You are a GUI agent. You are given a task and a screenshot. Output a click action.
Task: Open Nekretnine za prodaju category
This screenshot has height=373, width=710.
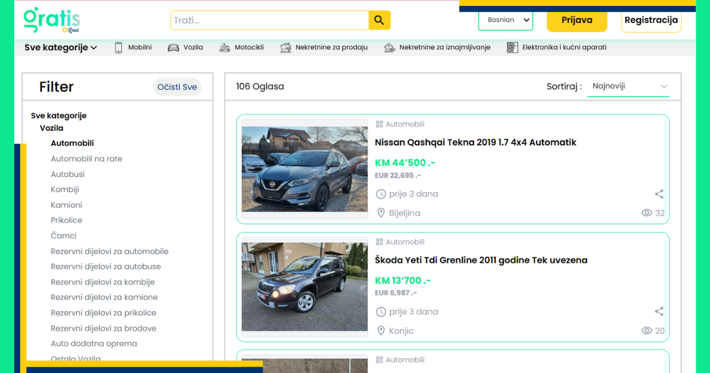[331, 47]
